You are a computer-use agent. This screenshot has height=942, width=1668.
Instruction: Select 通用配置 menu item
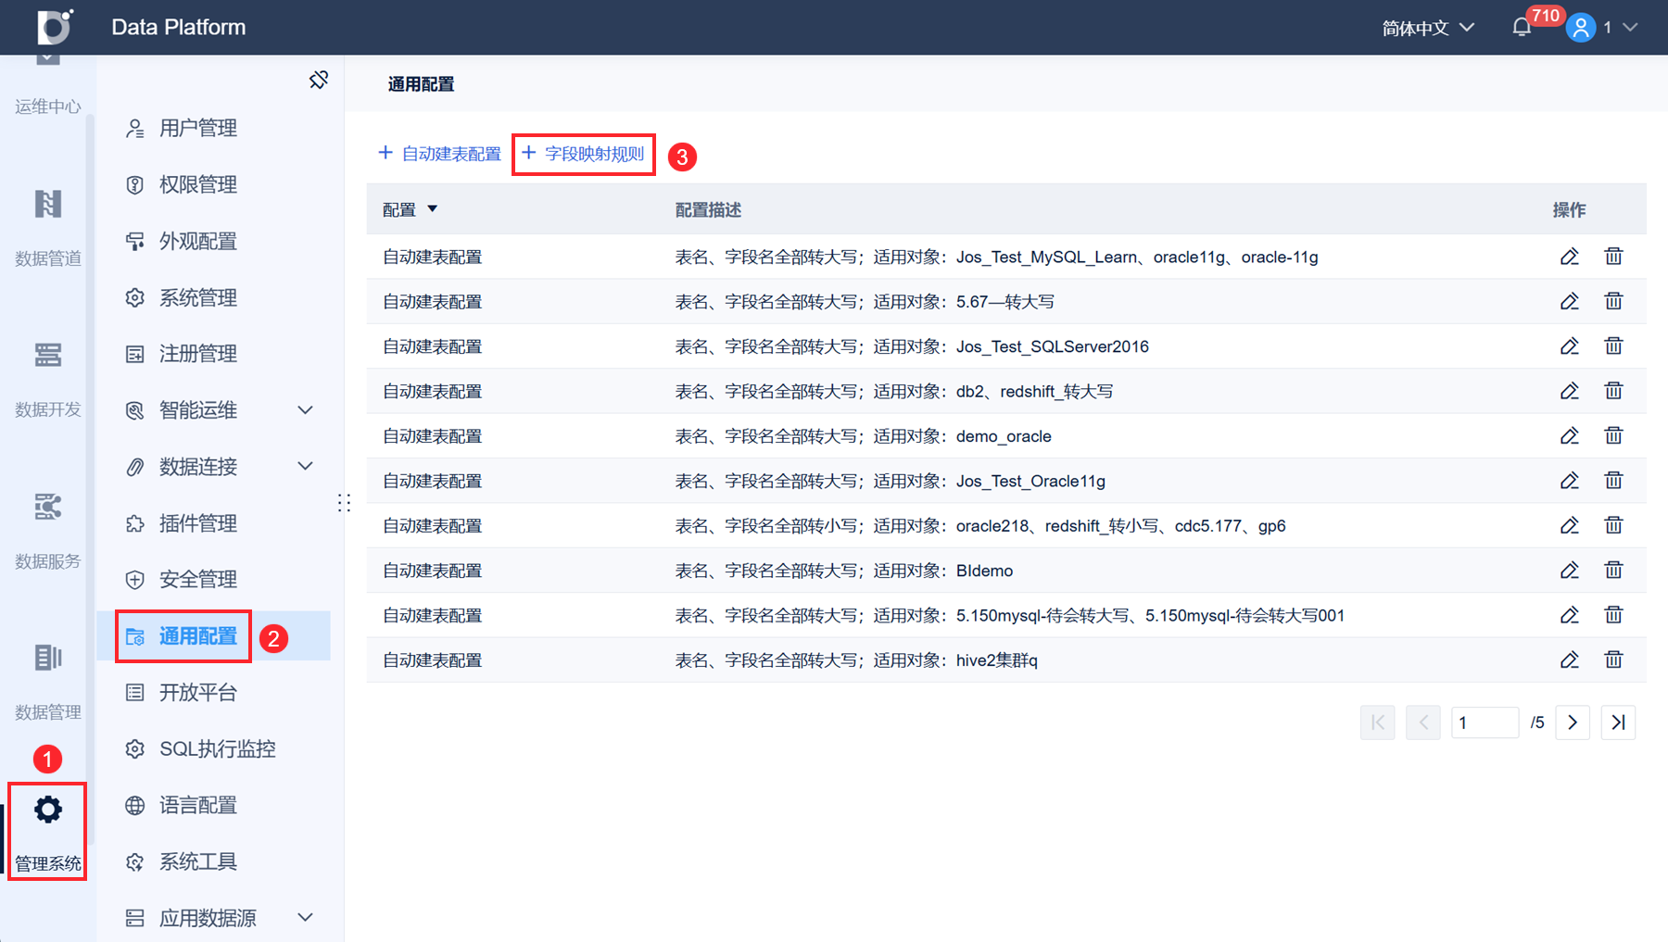coord(214,636)
